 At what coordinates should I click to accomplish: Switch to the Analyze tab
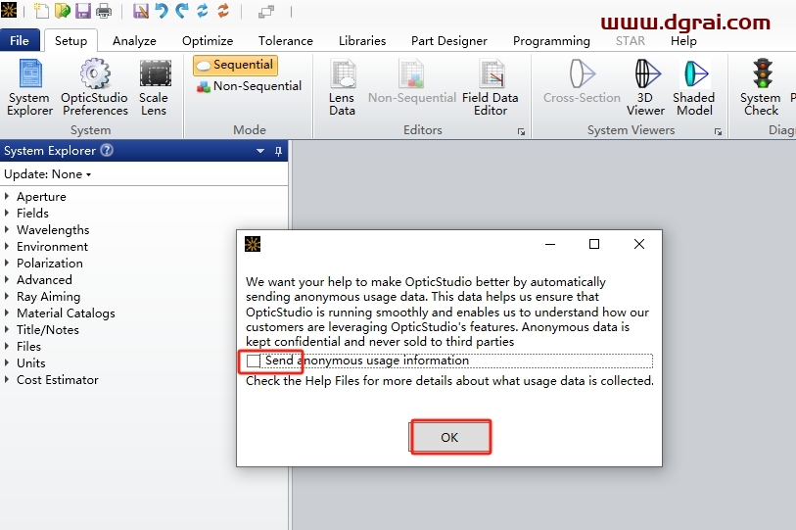click(x=134, y=40)
